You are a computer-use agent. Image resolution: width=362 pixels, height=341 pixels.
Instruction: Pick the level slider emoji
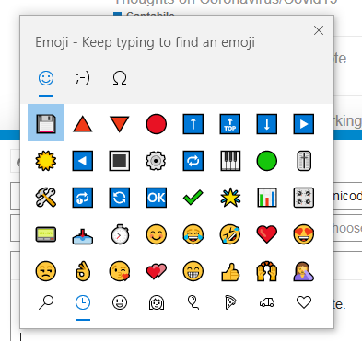tap(304, 161)
